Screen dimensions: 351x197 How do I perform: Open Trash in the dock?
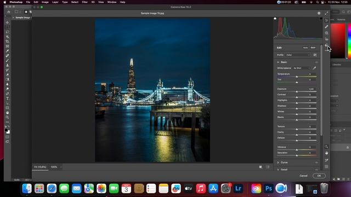pyautogui.click(x=324, y=188)
